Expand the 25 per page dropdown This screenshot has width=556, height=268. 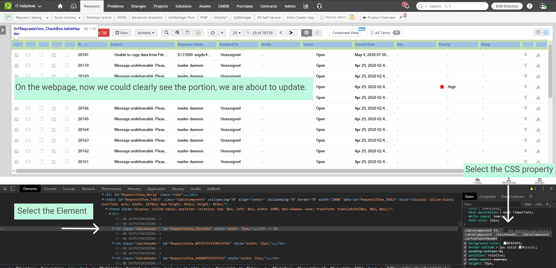tap(237, 33)
